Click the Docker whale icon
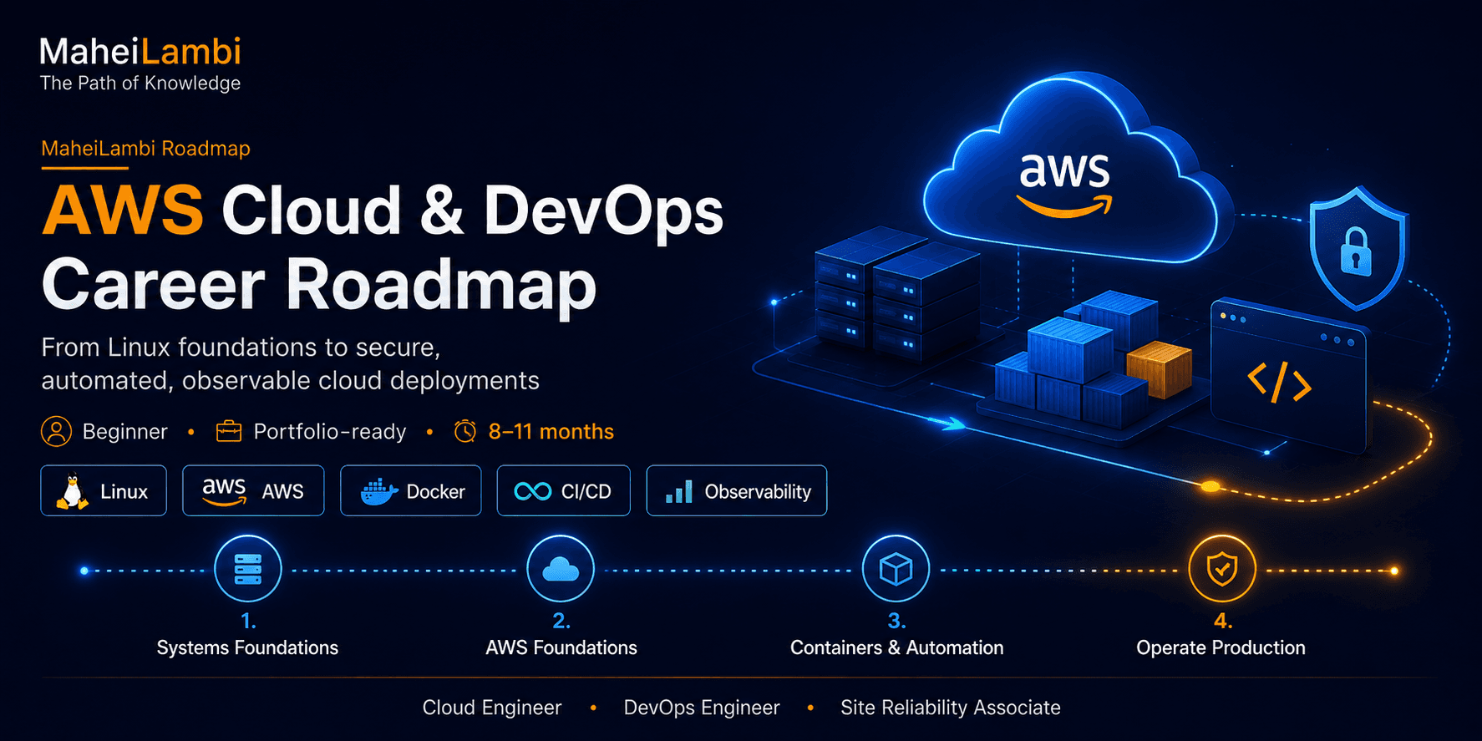This screenshot has height=741, width=1482. pyautogui.click(x=378, y=492)
